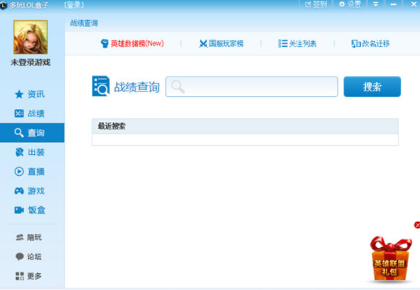Open the 更多 more options
The width and height of the screenshot is (420, 290).
29,276
